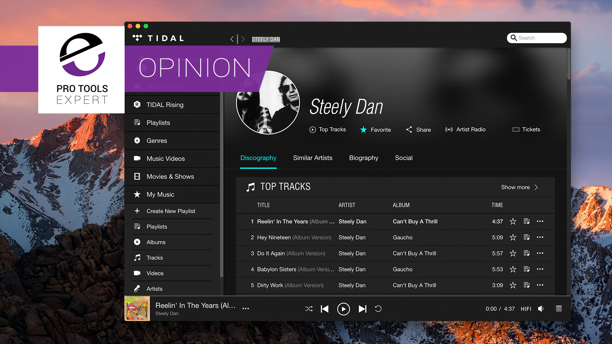This screenshot has height=344, width=612.
Task: Open more options for Babylon Sisters row
Action: [x=540, y=269]
